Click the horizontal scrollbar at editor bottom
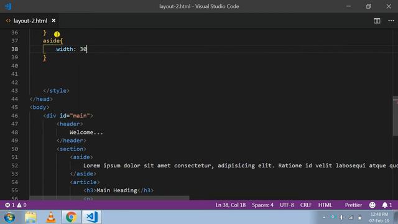The image size is (398, 224). [109, 198]
